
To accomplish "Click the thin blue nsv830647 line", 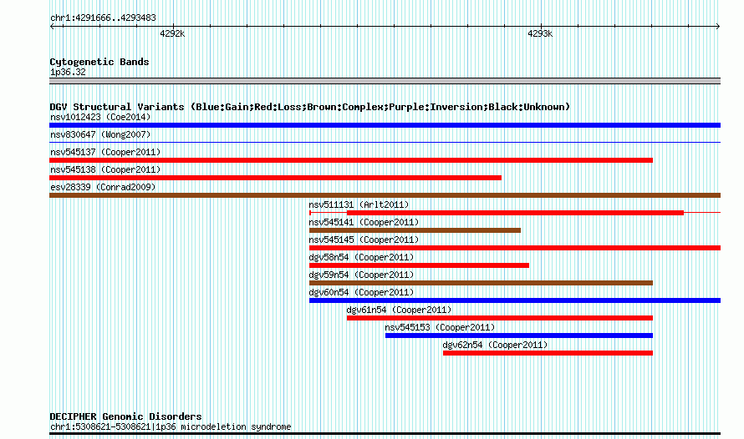I will point(385,142).
